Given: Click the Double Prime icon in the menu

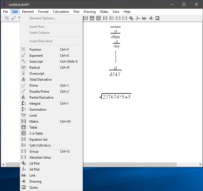Looking at the screenshot, I should point(23,91).
